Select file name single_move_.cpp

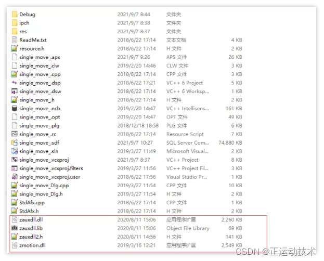pyautogui.click(x=40, y=74)
